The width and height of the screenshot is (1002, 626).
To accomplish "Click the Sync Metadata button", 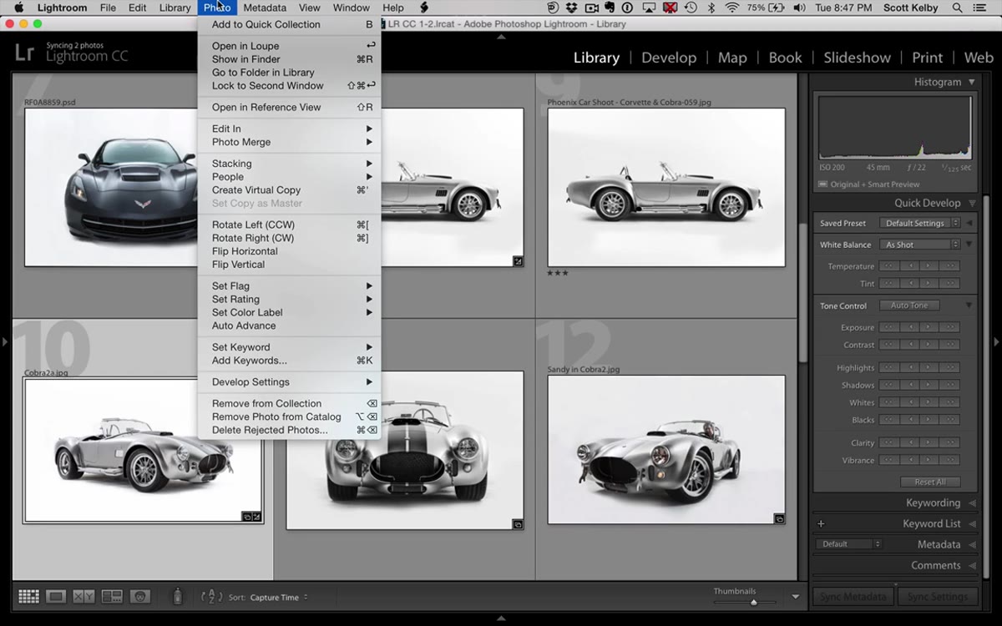I will (853, 597).
